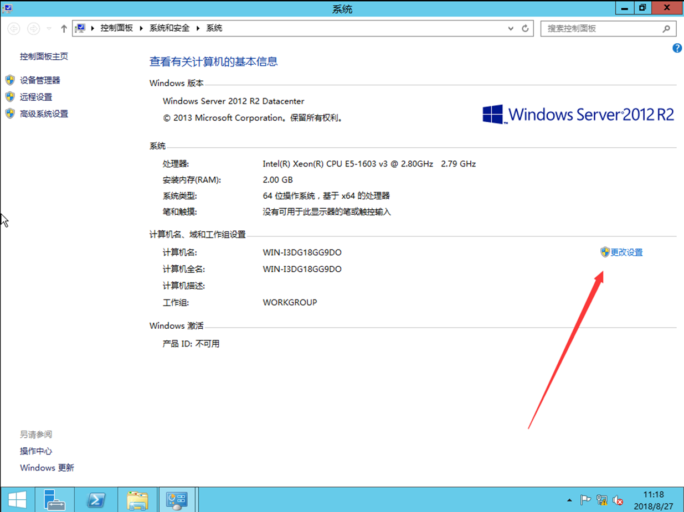The height and width of the screenshot is (512, 684).
Task: Click the Windows Server 2012 R2 Datacenter text
Action: [234, 101]
